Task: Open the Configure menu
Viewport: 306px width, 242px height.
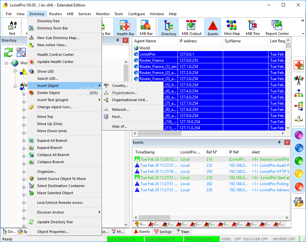Action: click(137, 14)
